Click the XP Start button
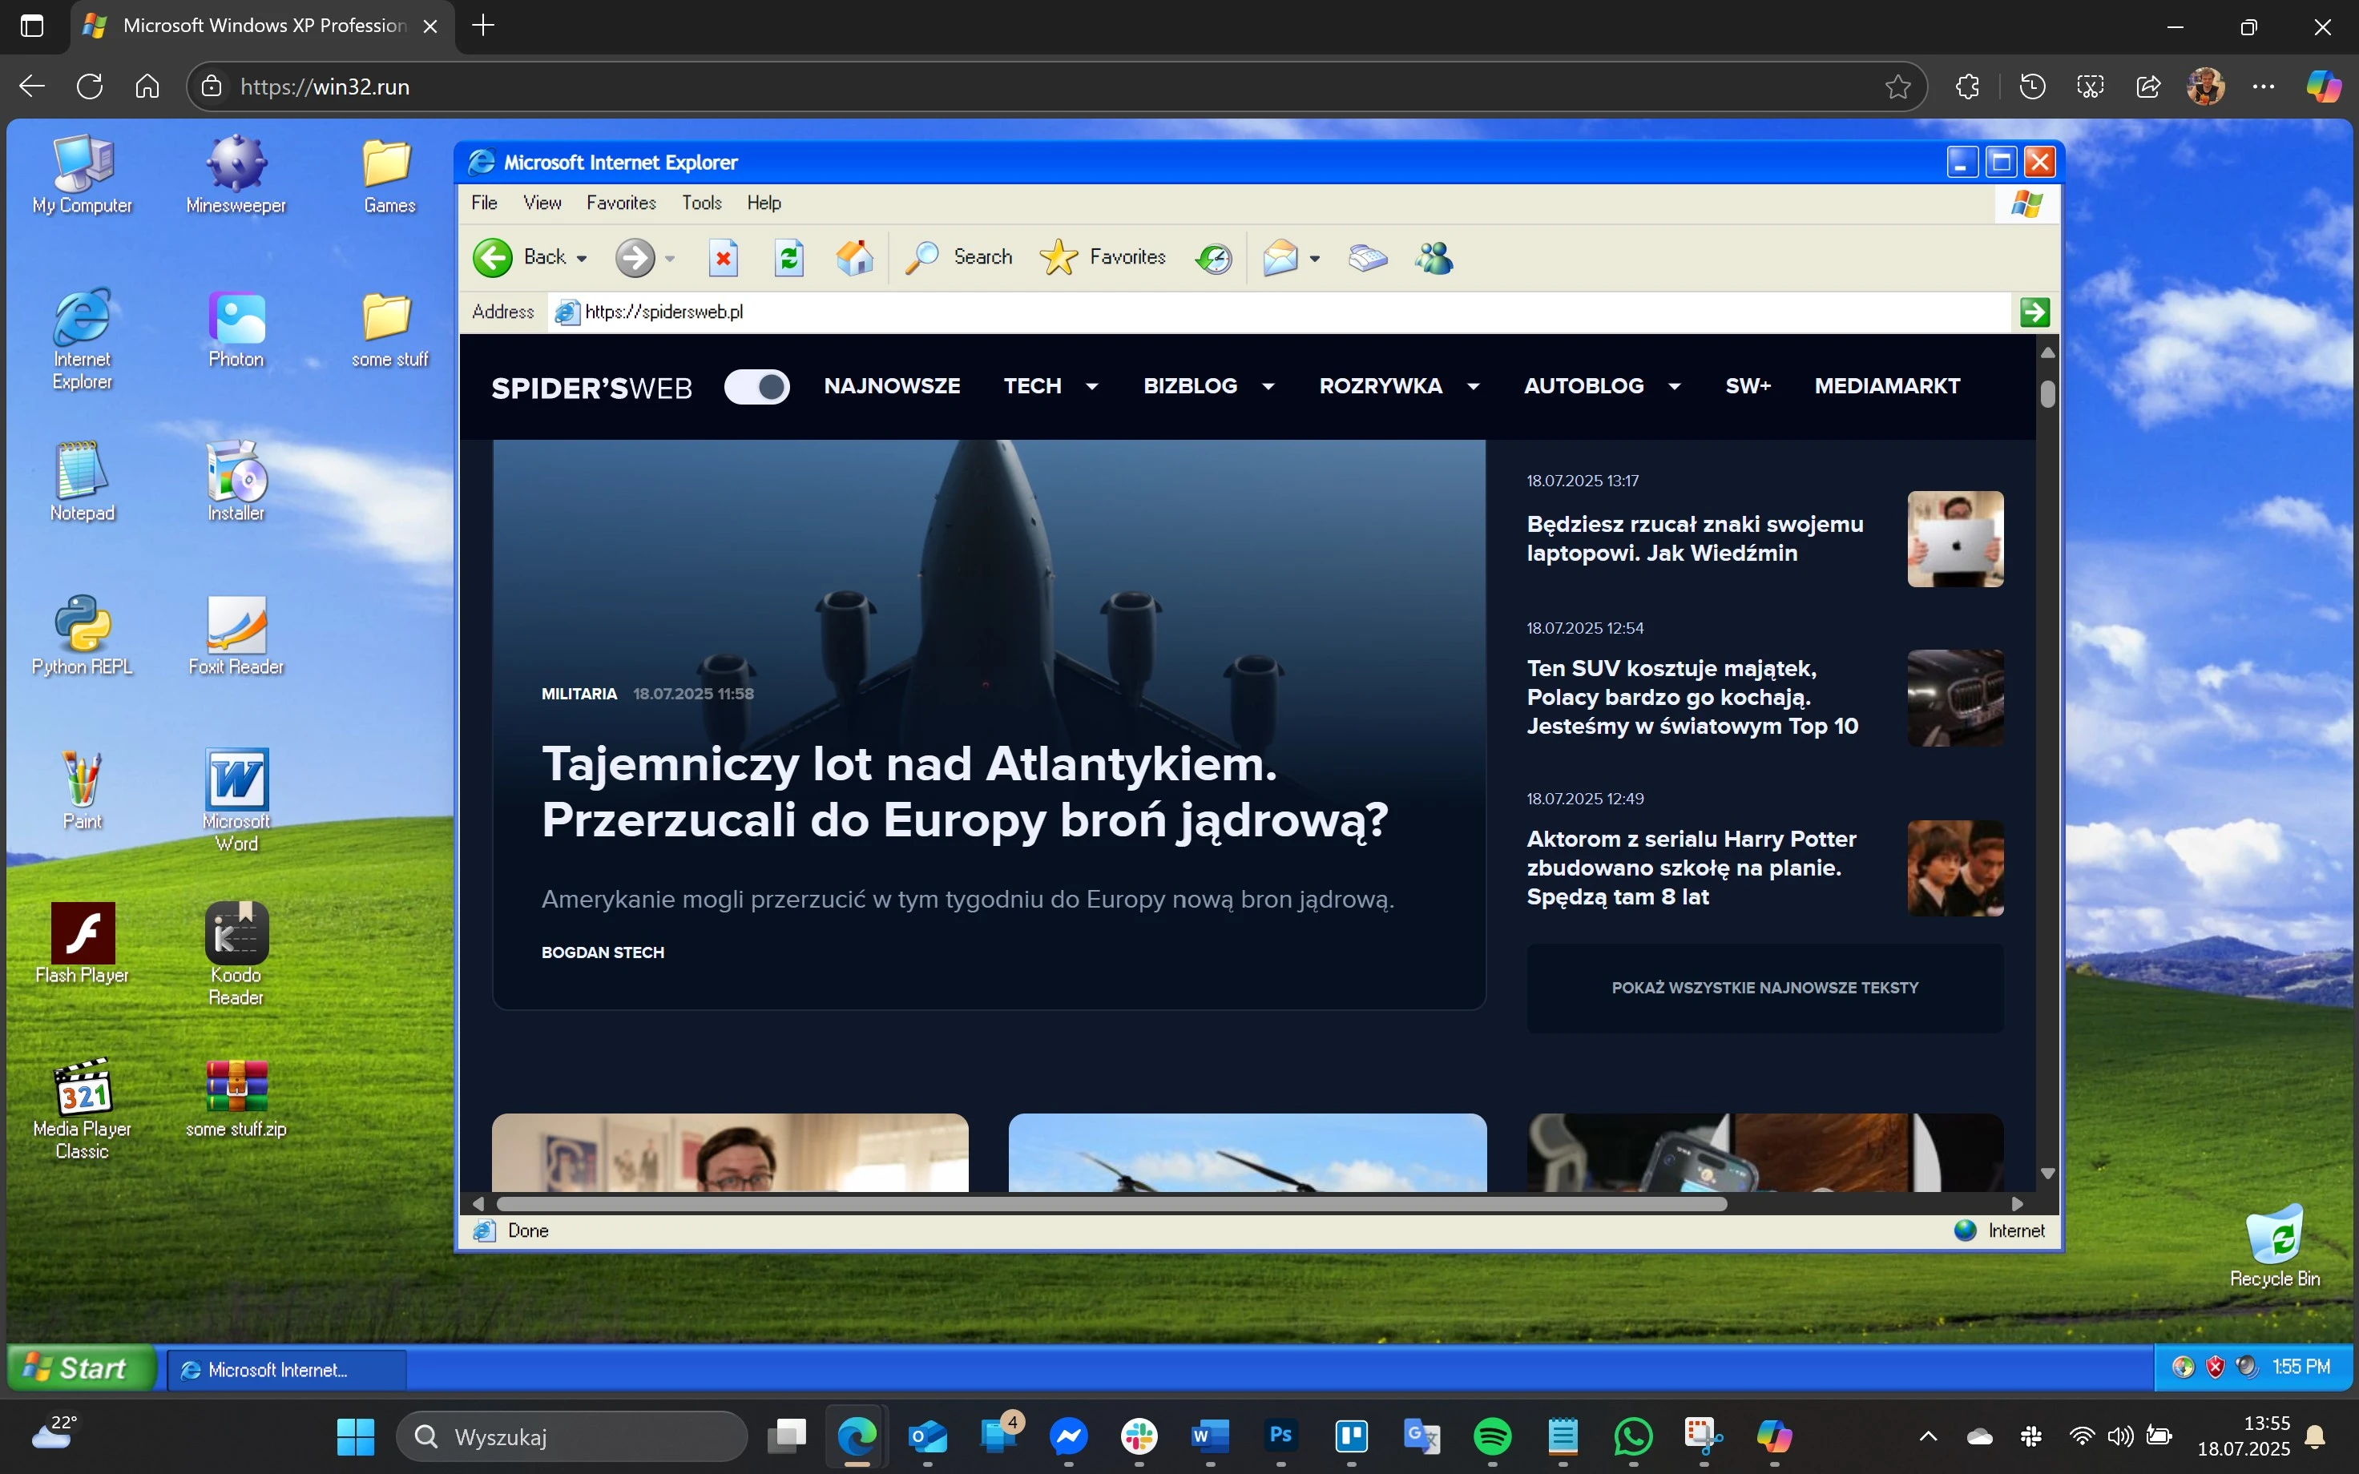Viewport: 2359px width, 1474px height. [82, 1367]
